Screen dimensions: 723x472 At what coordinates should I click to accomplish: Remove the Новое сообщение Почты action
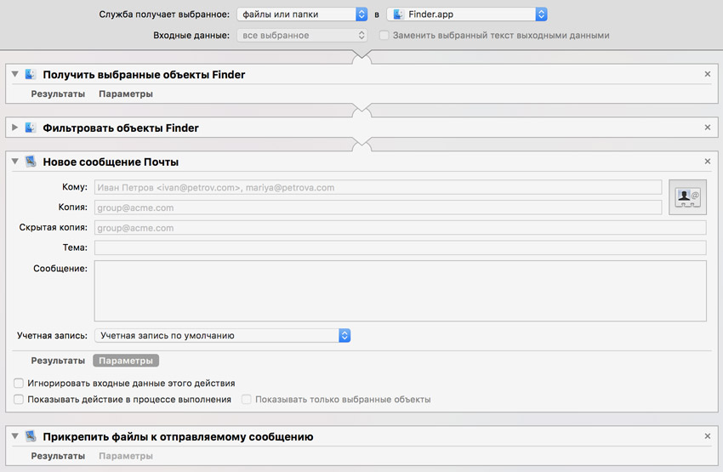tap(708, 162)
